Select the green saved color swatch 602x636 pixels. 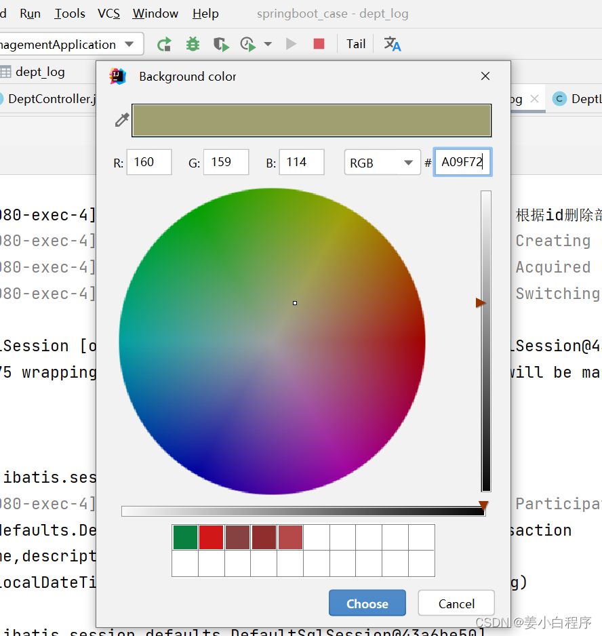184,536
